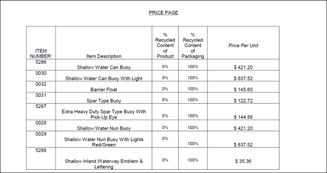Image resolution: width=327 pixels, height=173 pixels.
Task: Select the Recycled Content of Packaging header
Action: (193, 46)
